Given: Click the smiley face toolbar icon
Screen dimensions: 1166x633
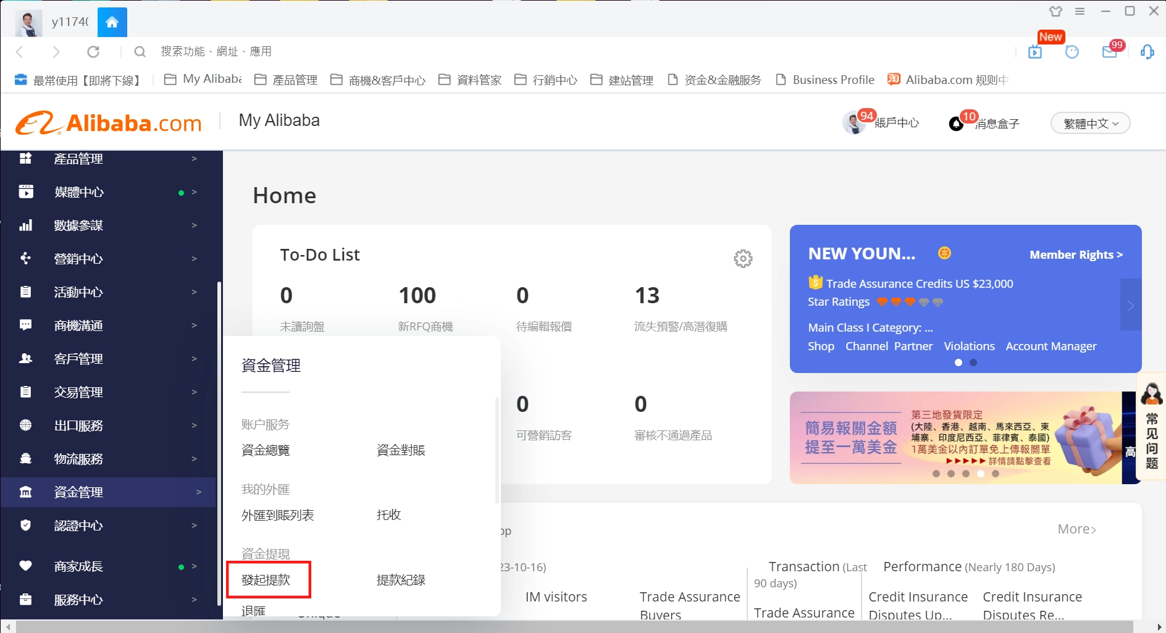Looking at the screenshot, I should pos(1072,52).
